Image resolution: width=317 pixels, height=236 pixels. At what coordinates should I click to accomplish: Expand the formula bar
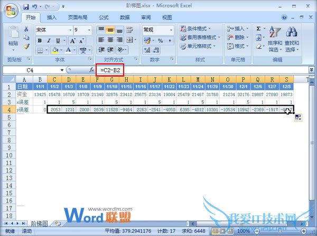tap(311, 70)
